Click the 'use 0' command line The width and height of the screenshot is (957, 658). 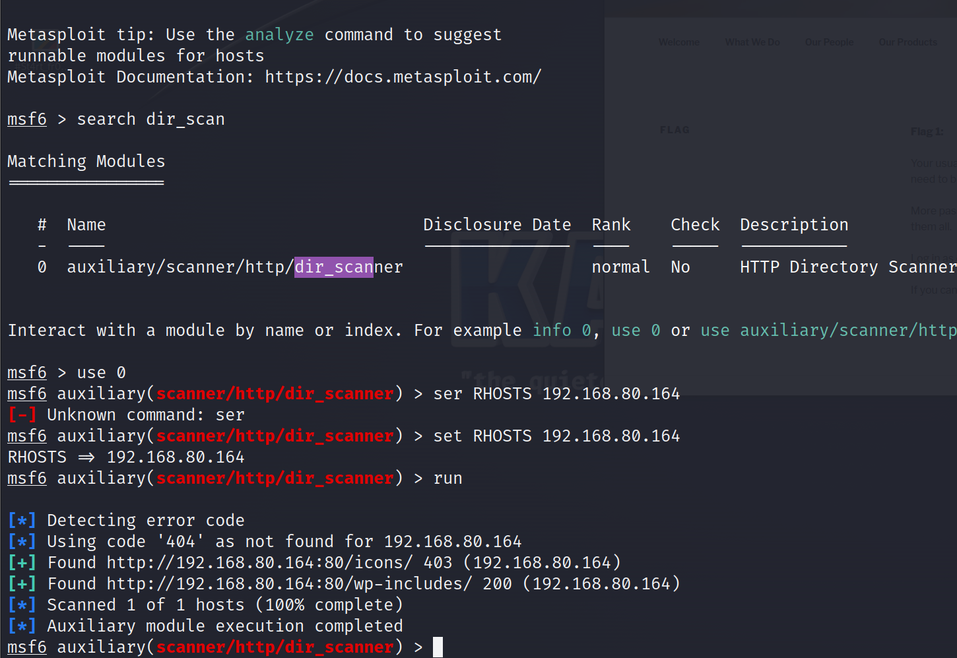click(101, 373)
